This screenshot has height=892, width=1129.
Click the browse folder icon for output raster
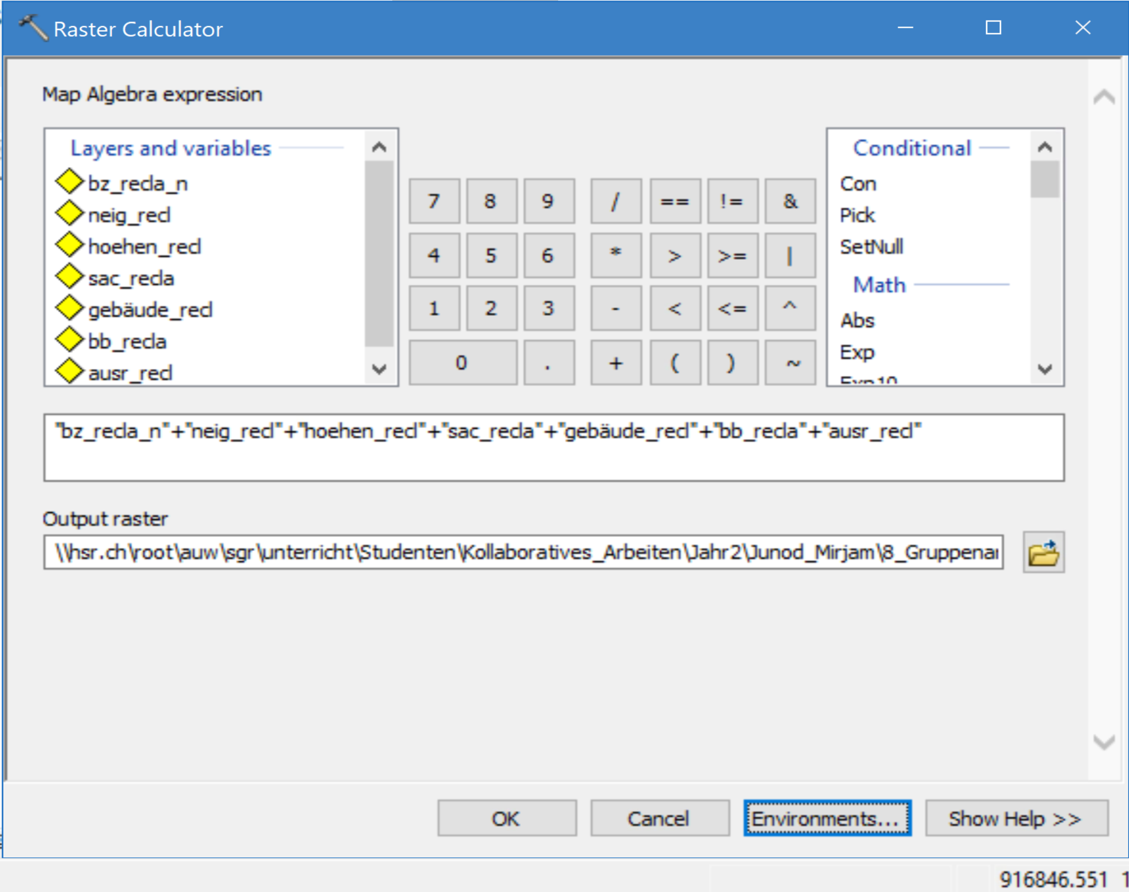[1043, 553]
